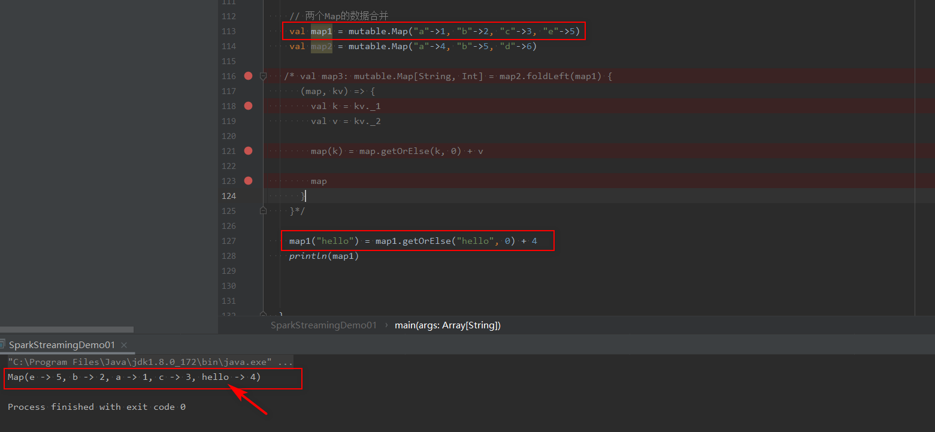Select the SparkStreamingDemo01 console tab
The image size is (935, 432).
click(x=60, y=345)
